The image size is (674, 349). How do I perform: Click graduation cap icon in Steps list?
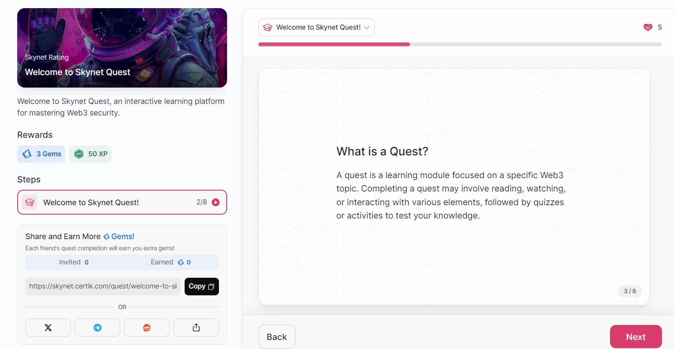[30, 202]
